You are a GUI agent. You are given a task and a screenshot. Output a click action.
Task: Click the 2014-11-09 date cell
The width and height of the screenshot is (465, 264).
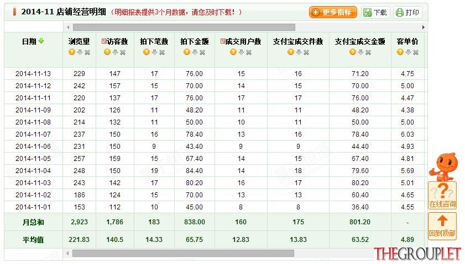[x=33, y=110]
